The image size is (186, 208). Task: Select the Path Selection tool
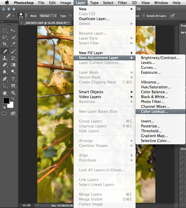[x=5, y=86]
